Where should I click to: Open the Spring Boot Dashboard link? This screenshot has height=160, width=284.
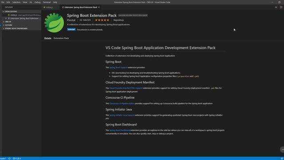click(x=119, y=130)
